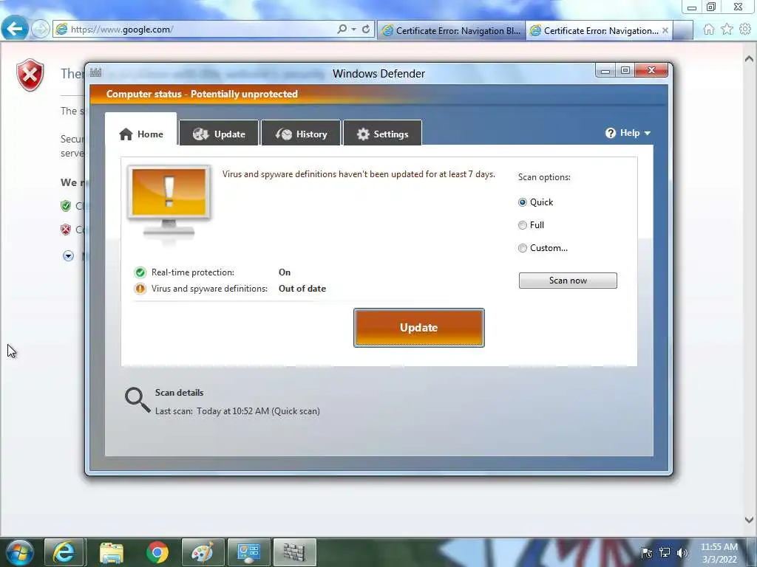Select the Full scan option
The width and height of the screenshot is (757, 567).
(523, 225)
